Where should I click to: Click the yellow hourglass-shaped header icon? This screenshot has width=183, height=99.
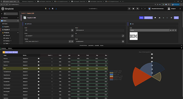(x=46, y=9)
